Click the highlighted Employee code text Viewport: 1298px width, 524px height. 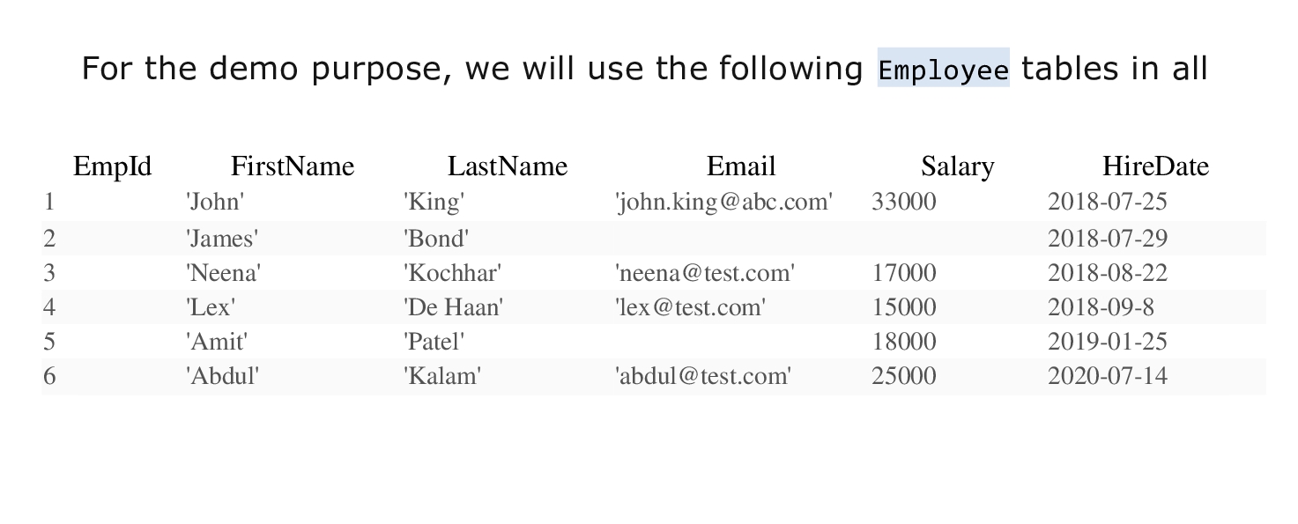coord(943,68)
